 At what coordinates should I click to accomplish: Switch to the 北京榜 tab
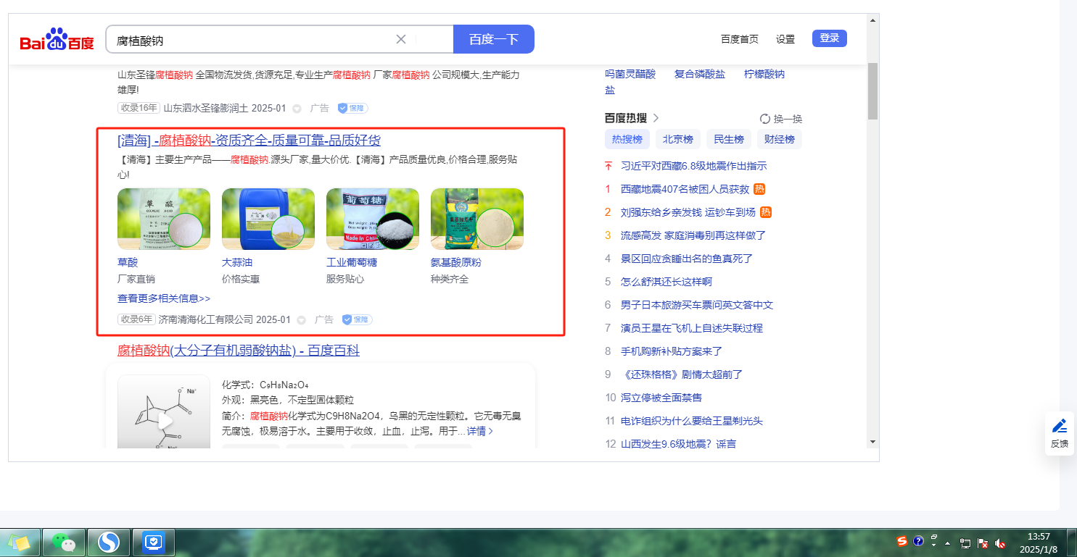pos(677,139)
